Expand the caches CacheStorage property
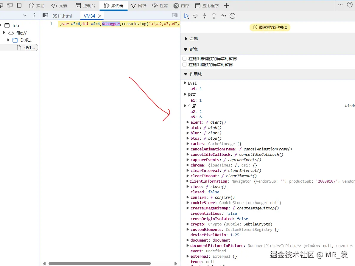The width and height of the screenshot is (355, 266). [188, 144]
